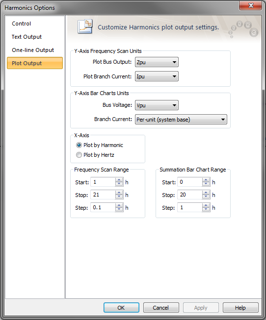Open the Plot Branch Current dropdown
This screenshot has height=320, width=266.
tap(157, 76)
